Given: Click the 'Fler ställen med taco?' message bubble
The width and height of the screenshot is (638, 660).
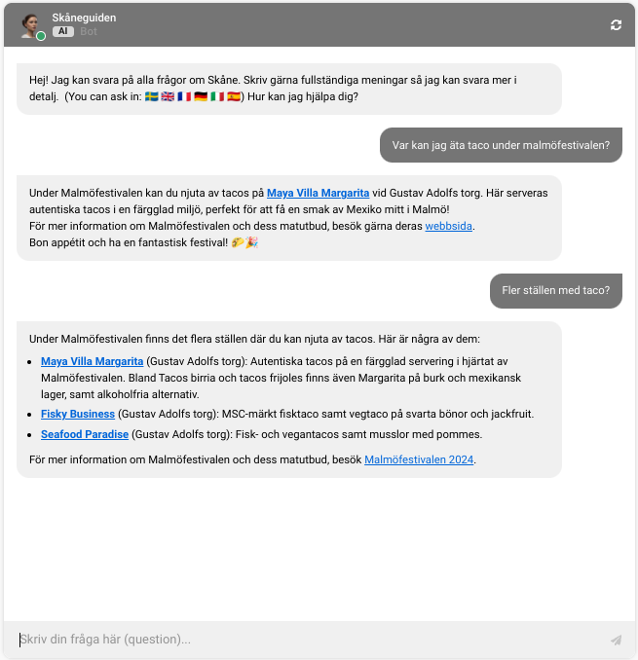Looking at the screenshot, I should coord(556,290).
